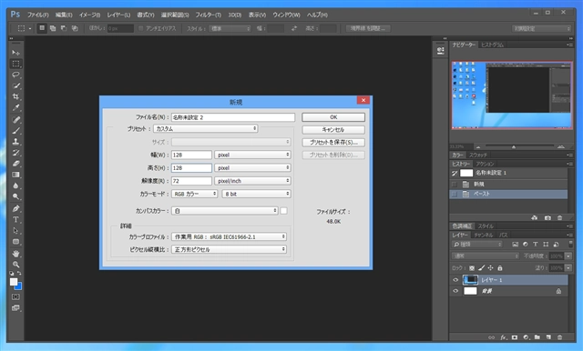Open the フィルター menu
This screenshot has width=583, height=351.
coord(209,15)
